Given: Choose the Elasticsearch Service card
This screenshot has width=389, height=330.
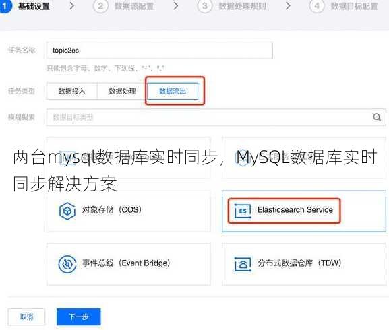Looking at the screenshot, I should 304,211.
